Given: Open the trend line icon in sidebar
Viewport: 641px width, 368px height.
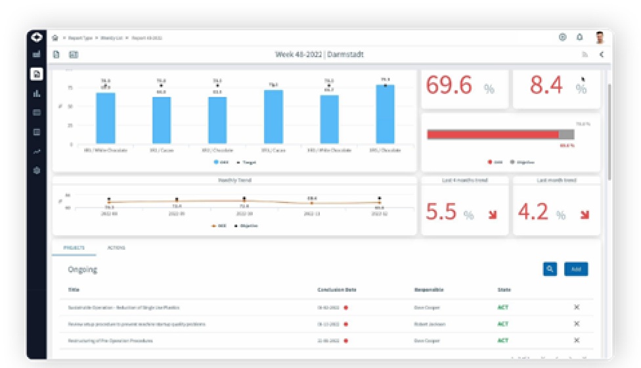Looking at the screenshot, I should (x=37, y=151).
